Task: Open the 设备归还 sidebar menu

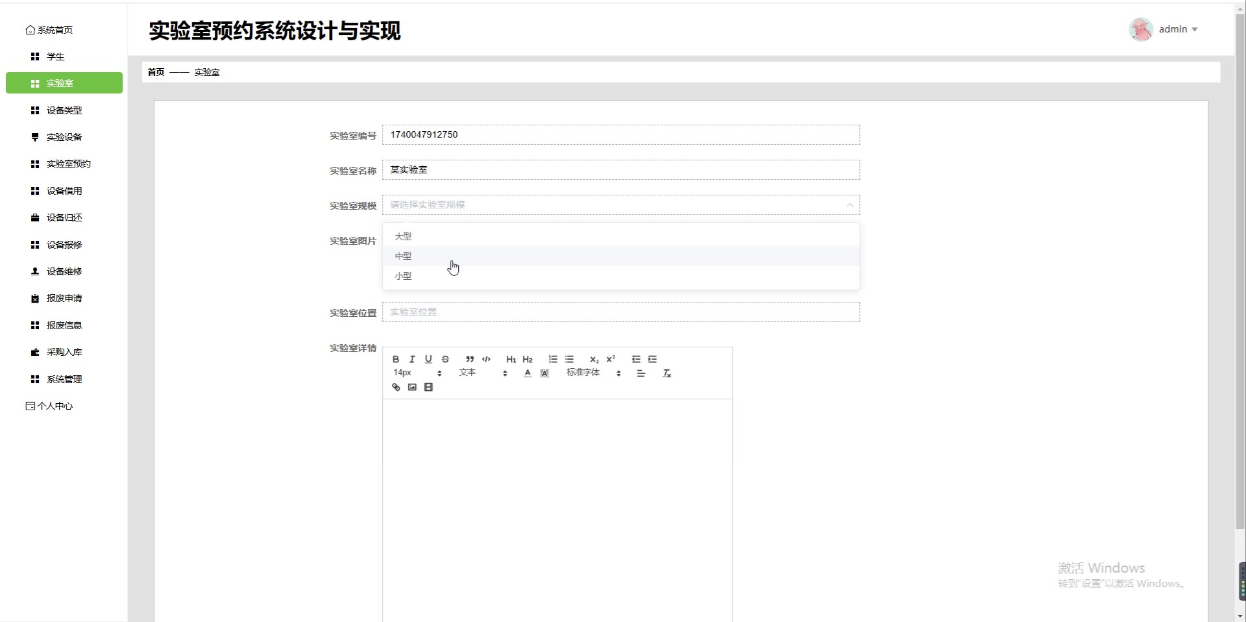Action: [64, 218]
